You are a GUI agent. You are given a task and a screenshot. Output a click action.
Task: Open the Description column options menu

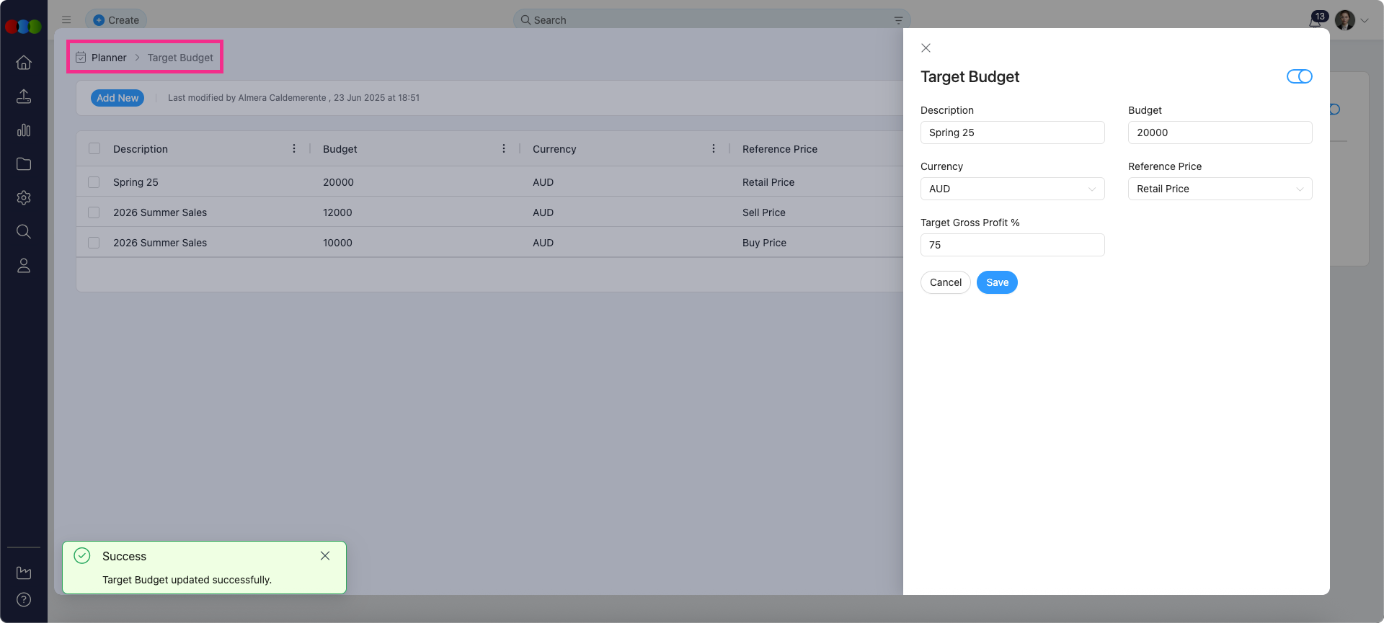pyautogui.click(x=294, y=148)
